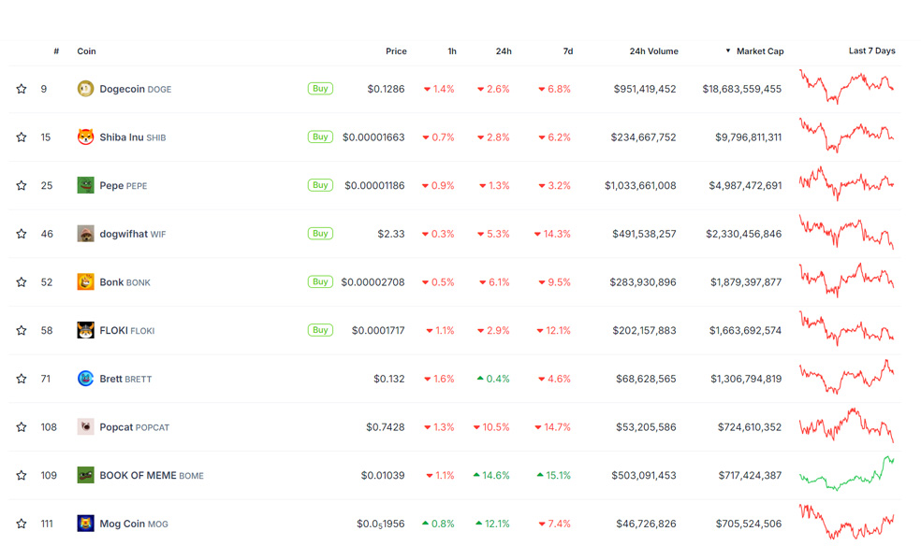Click the dogwifhat coin logo

(x=85, y=234)
